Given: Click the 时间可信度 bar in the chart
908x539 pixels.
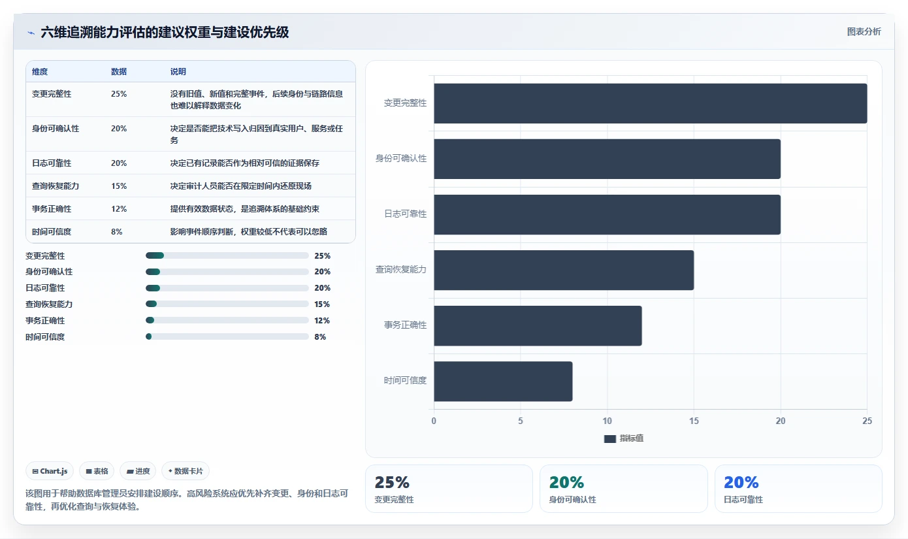Looking at the screenshot, I should (503, 381).
